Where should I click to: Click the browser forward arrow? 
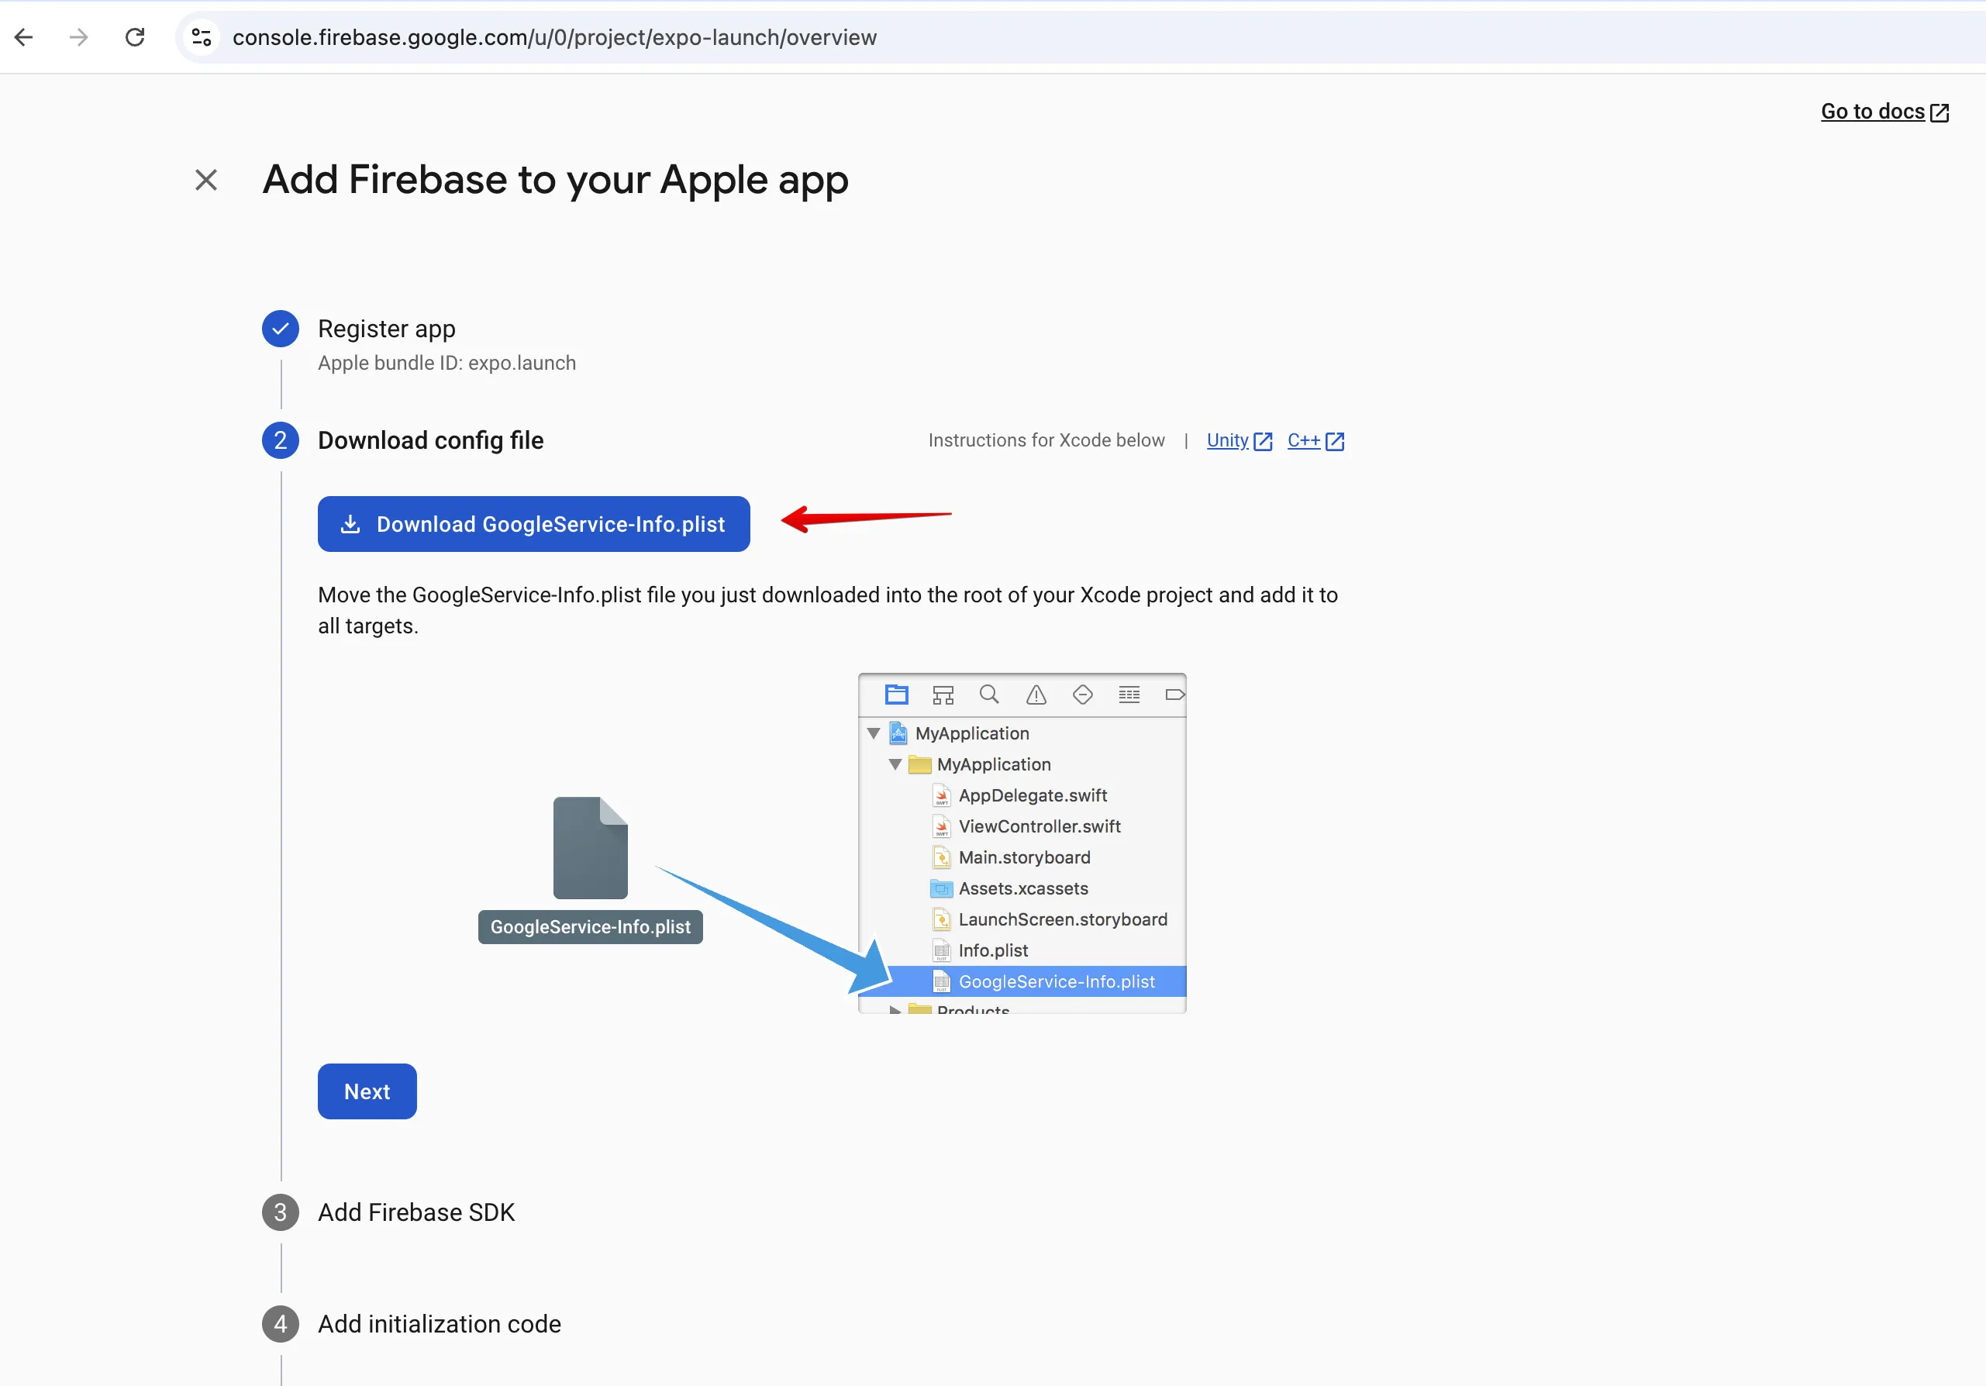click(x=79, y=37)
